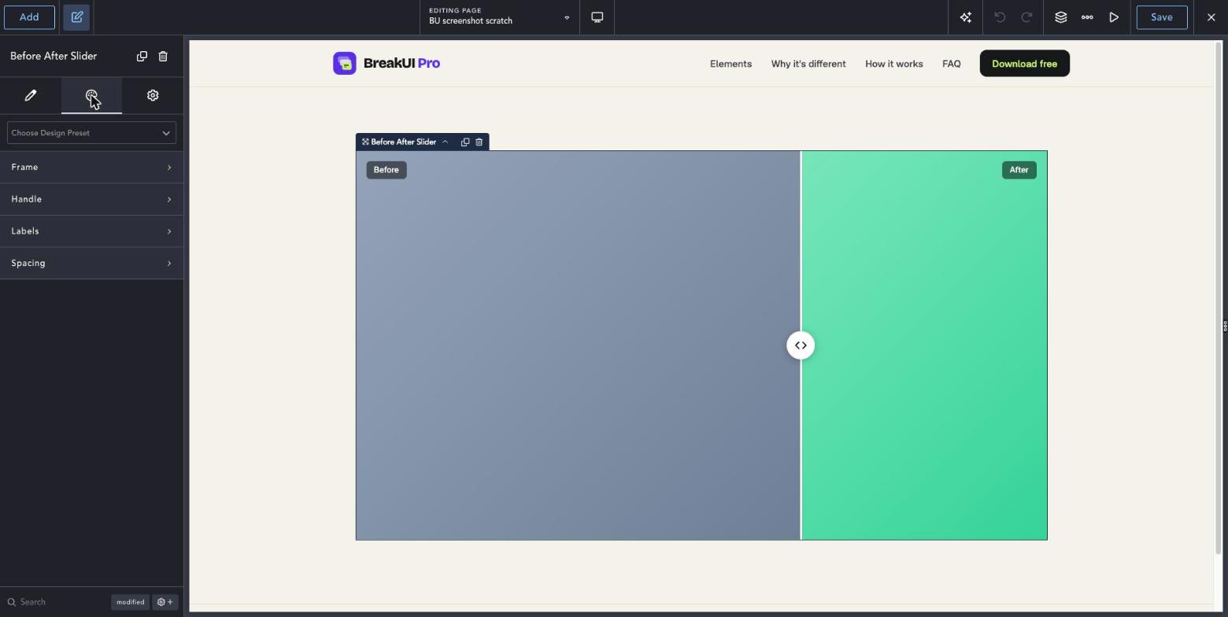
Task: Open the How it works nav link
Action: [894, 64]
